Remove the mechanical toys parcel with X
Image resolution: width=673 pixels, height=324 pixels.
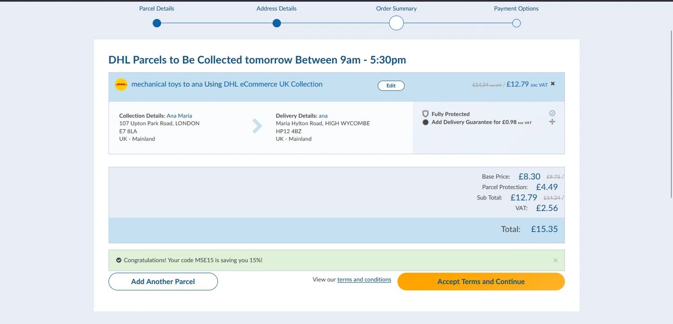click(553, 84)
